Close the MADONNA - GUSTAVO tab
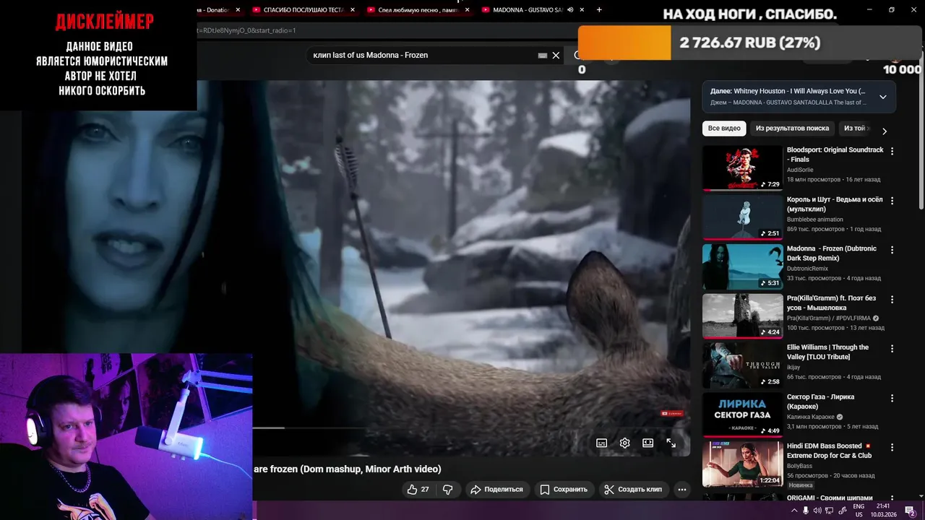The width and height of the screenshot is (925, 520). (x=582, y=10)
